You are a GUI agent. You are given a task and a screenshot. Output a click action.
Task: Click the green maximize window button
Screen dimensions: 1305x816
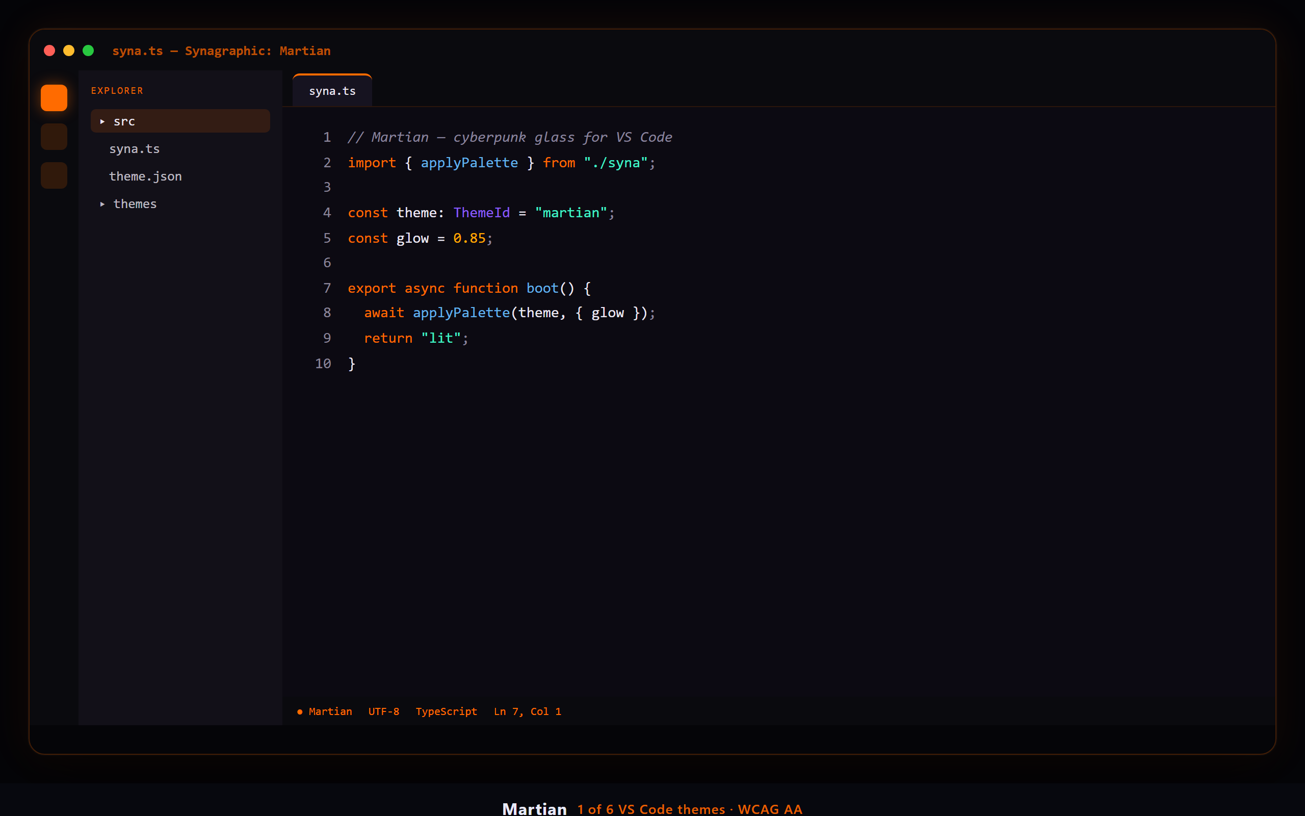(x=88, y=50)
